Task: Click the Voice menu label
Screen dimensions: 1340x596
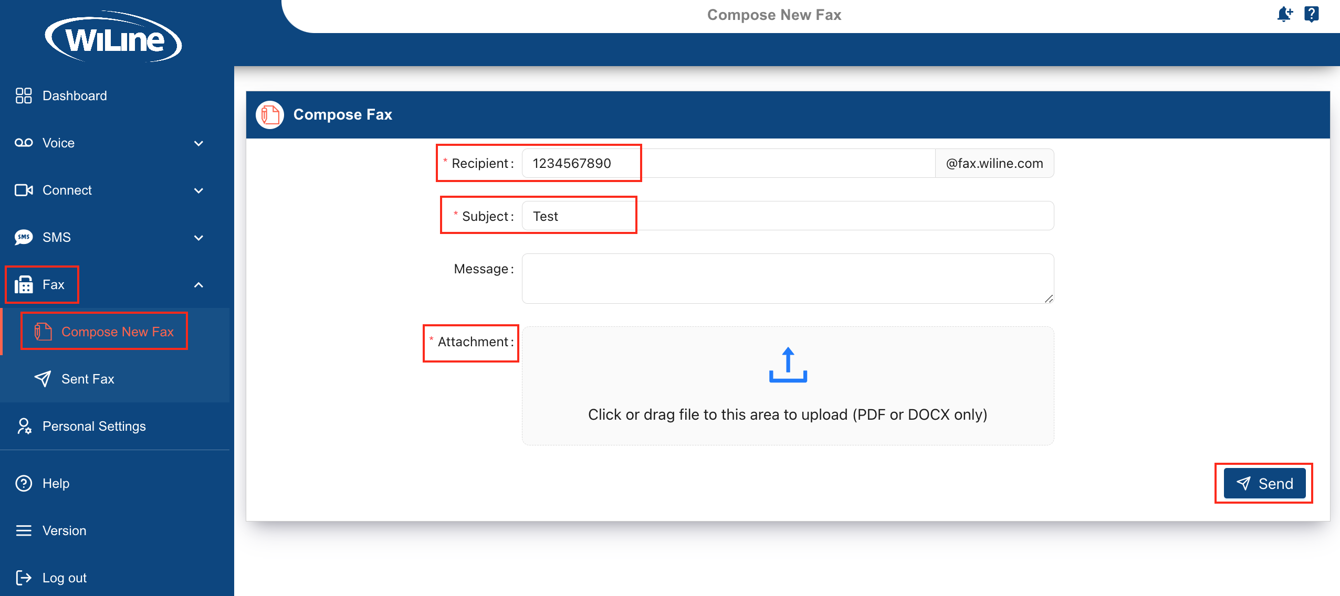Action: [x=58, y=143]
